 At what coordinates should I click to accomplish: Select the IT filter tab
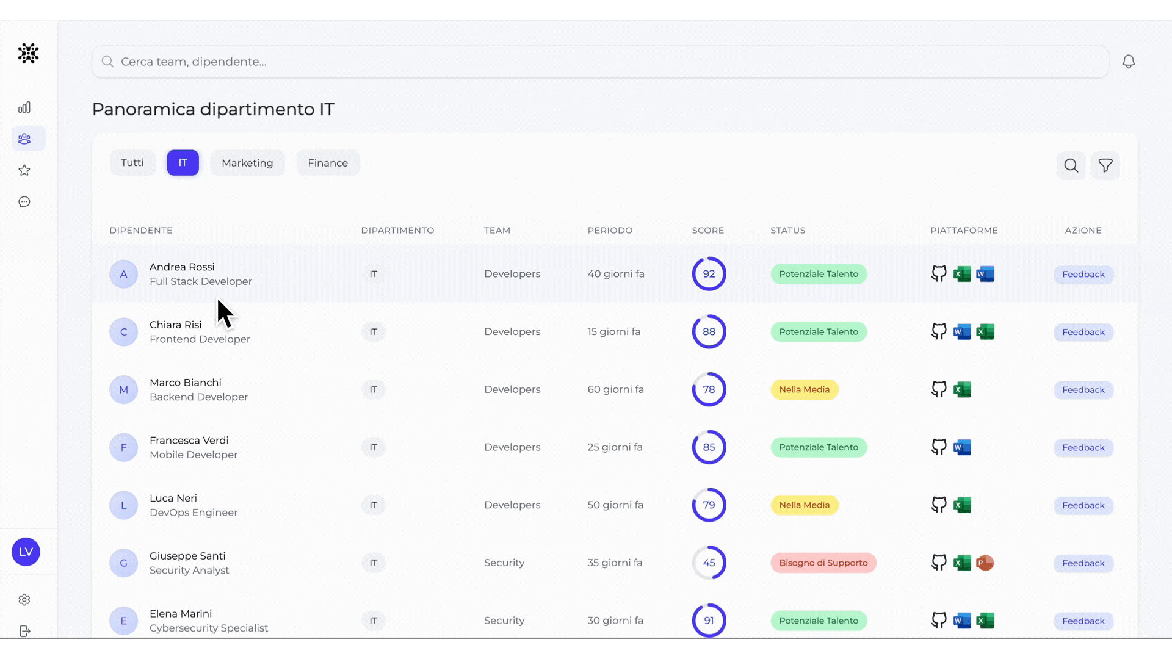pos(183,163)
